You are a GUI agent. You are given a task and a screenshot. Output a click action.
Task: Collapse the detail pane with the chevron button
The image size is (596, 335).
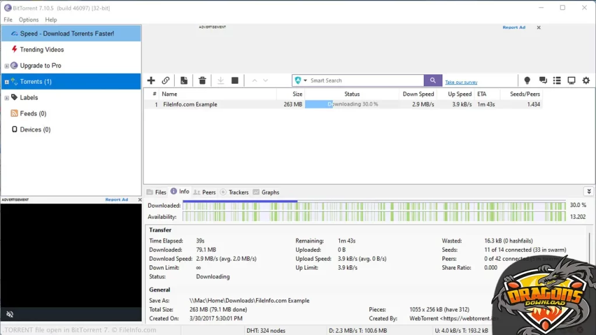pyautogui.click(x=588, y=191)
